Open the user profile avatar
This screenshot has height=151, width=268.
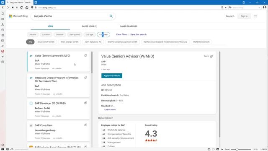(265, 8)
